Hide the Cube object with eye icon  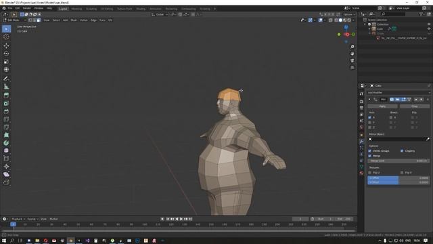[429, 28]
